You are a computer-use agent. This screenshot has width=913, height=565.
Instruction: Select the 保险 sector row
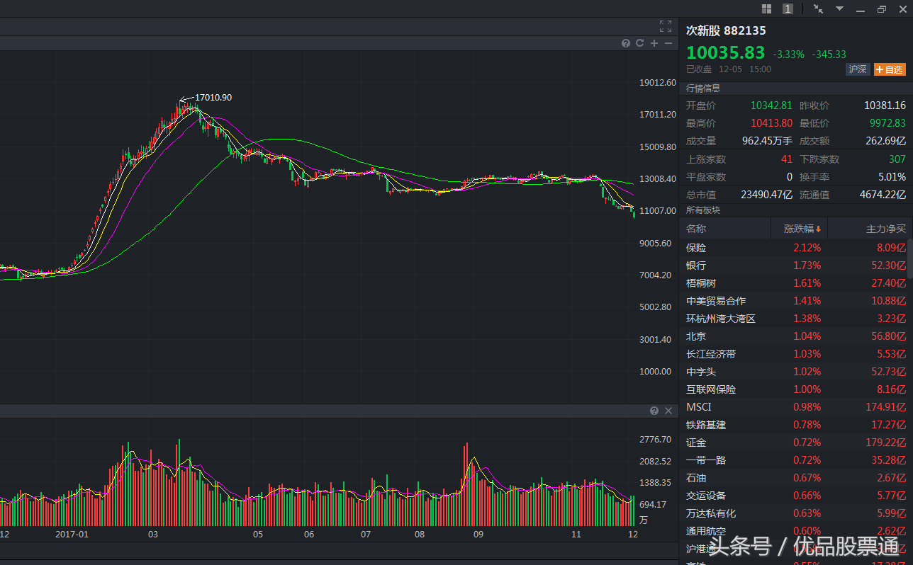tap(793, 248)
